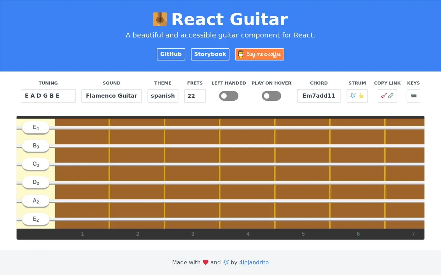
Task: Play the open G3 string button
Action: pyautogui.click(x=36, y=164)
